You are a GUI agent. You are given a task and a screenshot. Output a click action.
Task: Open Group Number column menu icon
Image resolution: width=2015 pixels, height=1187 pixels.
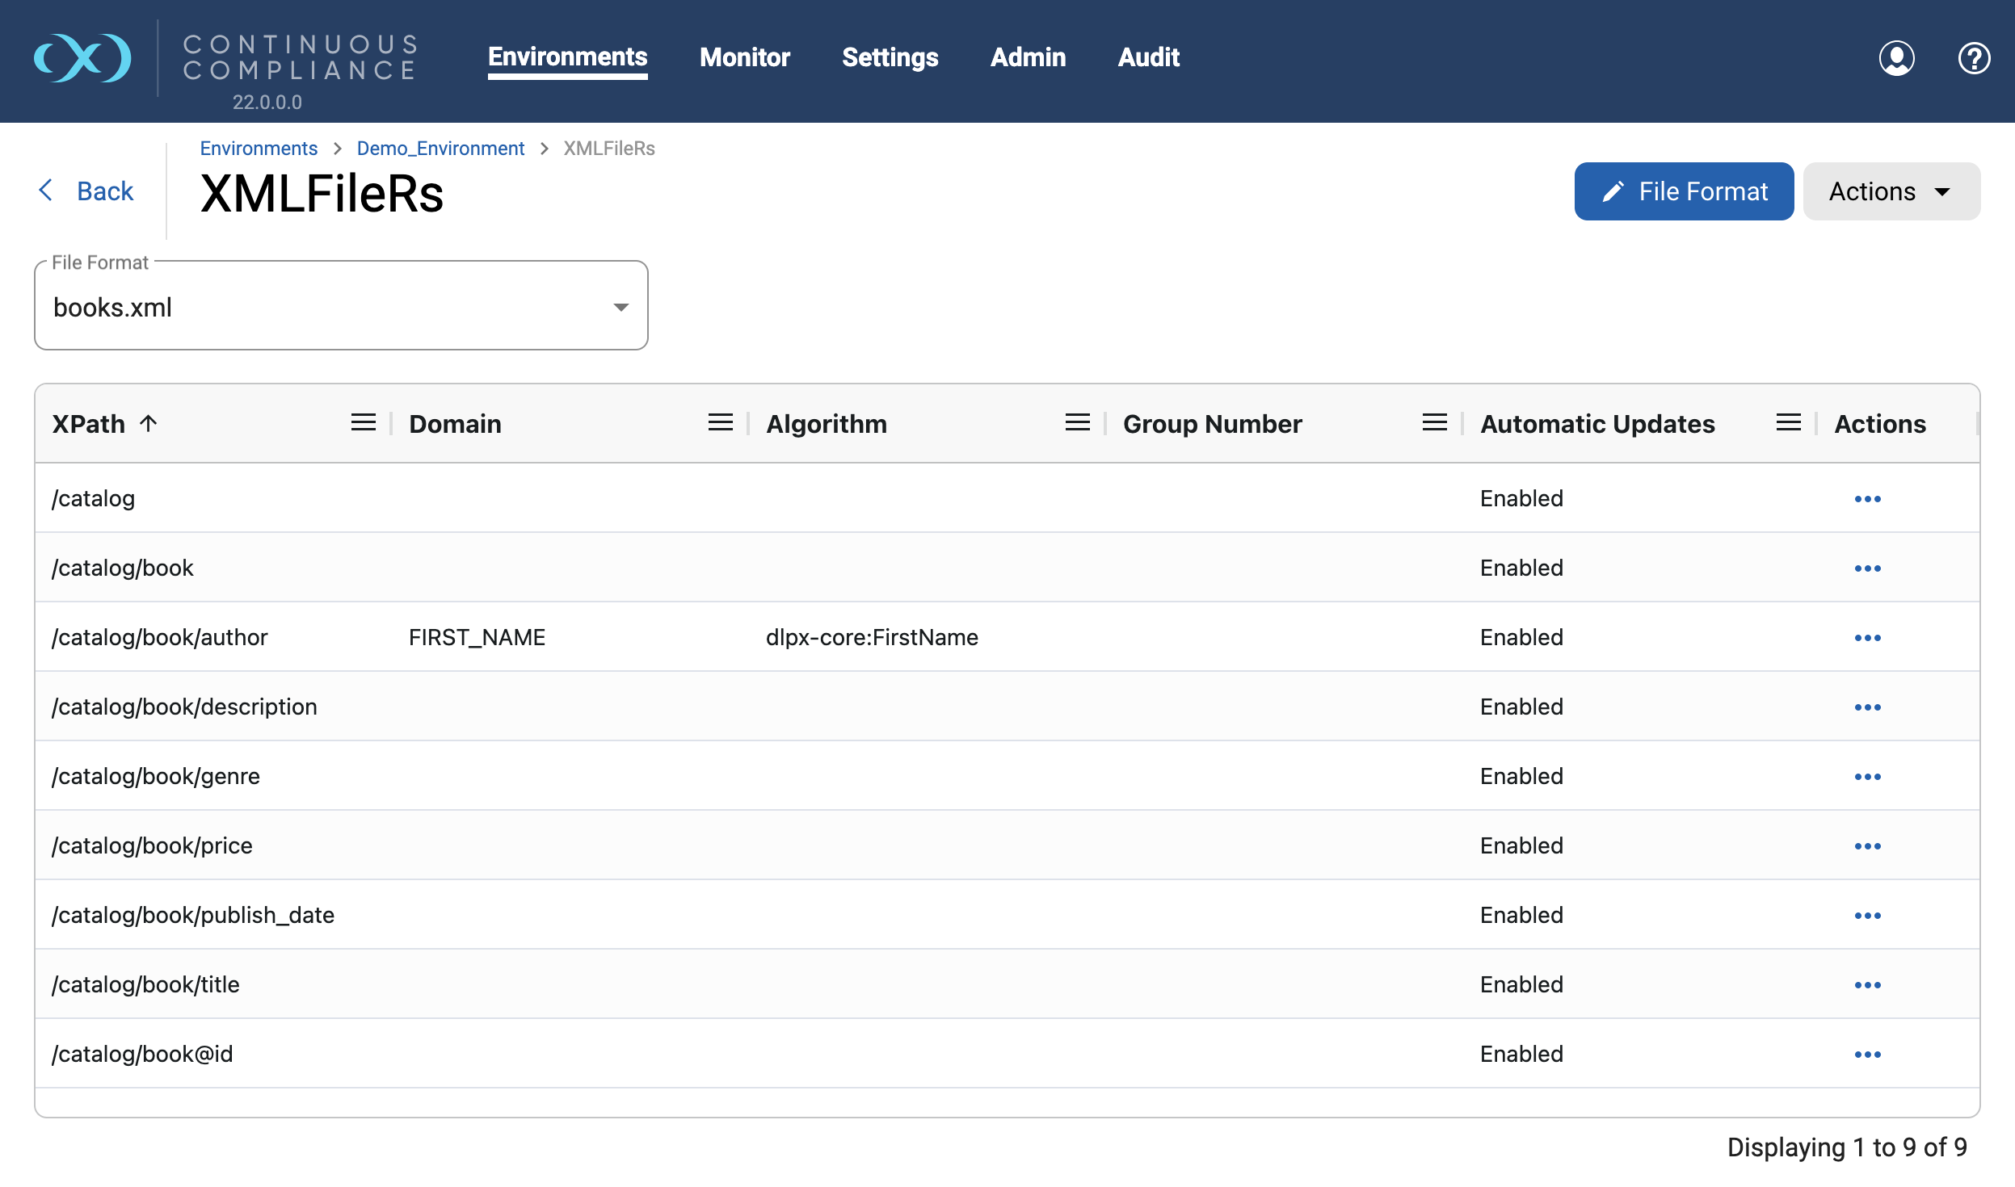(1435, 423)
